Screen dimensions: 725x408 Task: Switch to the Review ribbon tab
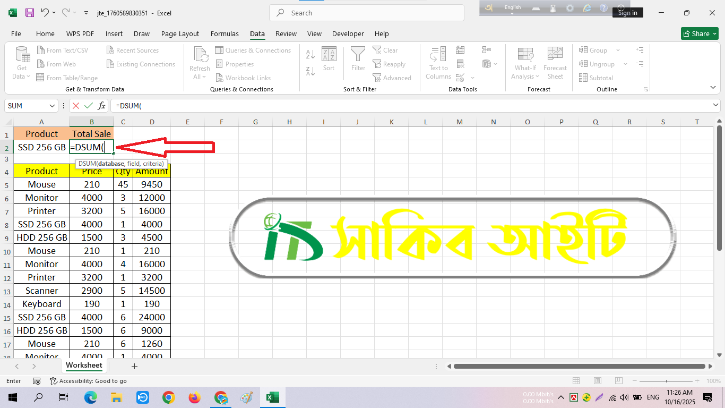click(x=286, y=33)
